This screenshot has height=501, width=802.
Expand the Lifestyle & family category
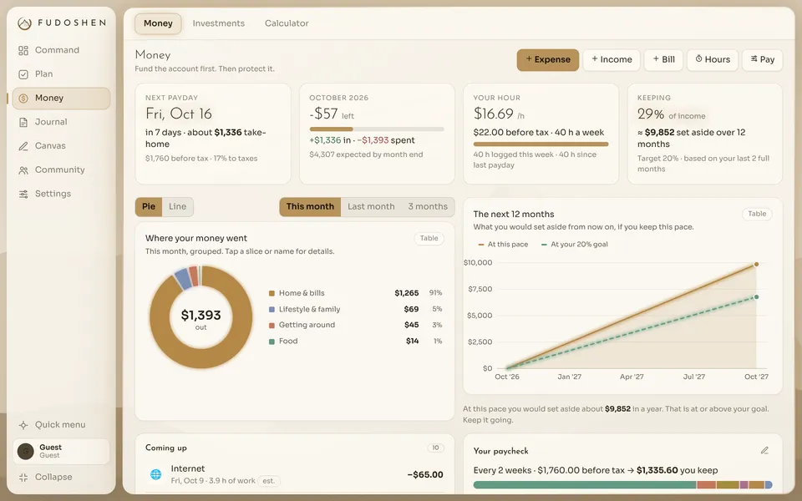click(x=355, y=309)
